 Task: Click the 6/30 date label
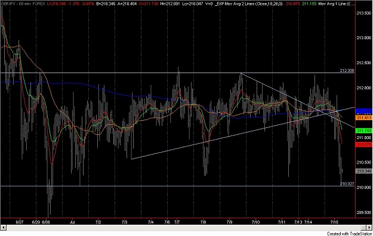click(x=46, y=222)
